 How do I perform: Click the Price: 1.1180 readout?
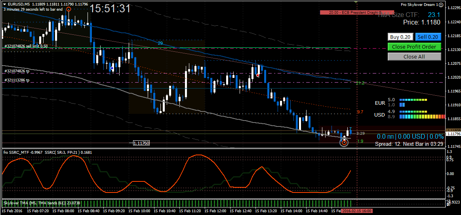click(421, 23)
